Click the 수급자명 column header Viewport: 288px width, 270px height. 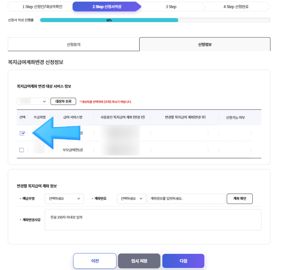[40, 117]
